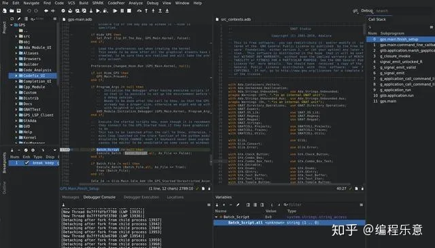The image size is (435, 248).
Task: Open the Debugger Console panel menu icon
Action: pyautogui.click(x=209, y=205)
